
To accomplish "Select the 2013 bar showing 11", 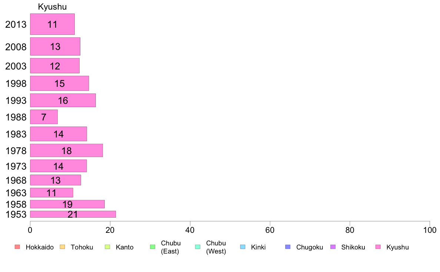I will click(53, 24).
